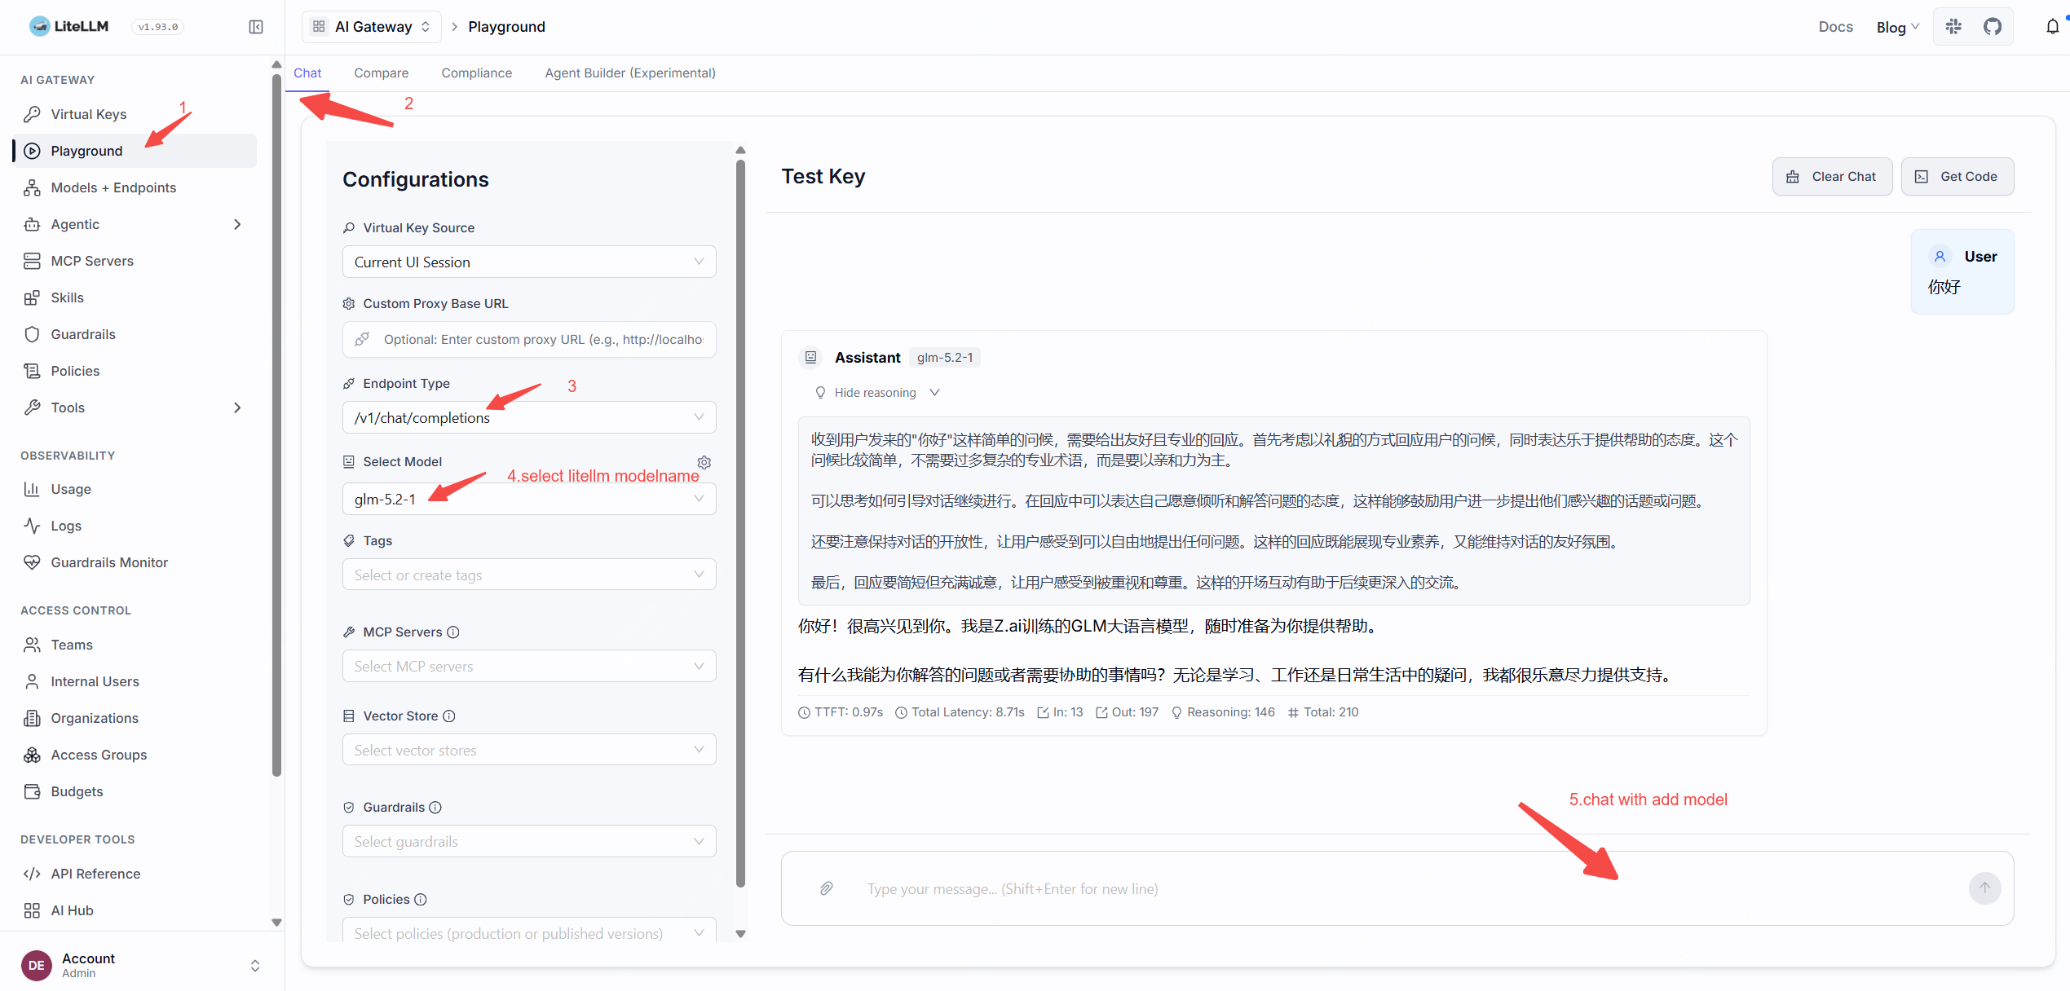Open the Slack community icon
Image resolution: width=2070 pixels, height=991 pixels.
[x=1953, y=27]
